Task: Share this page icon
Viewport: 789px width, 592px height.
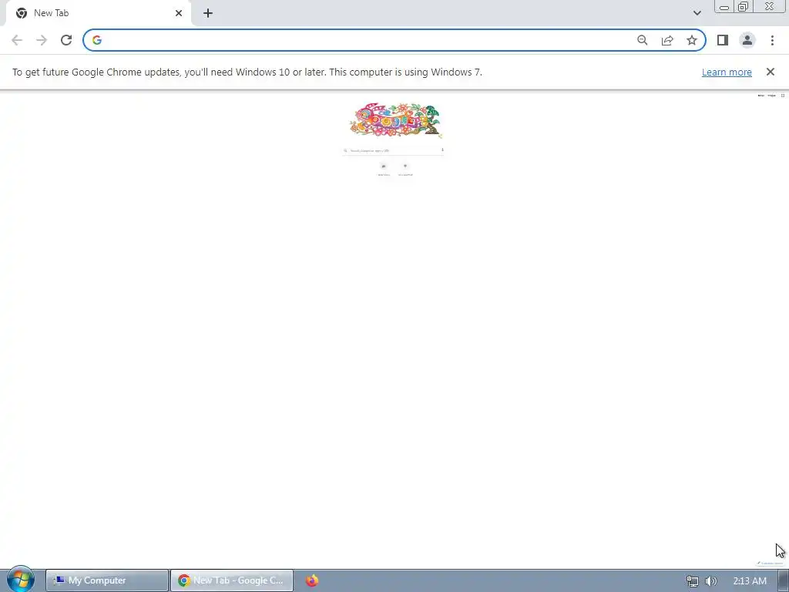Action: click(667, 40)
